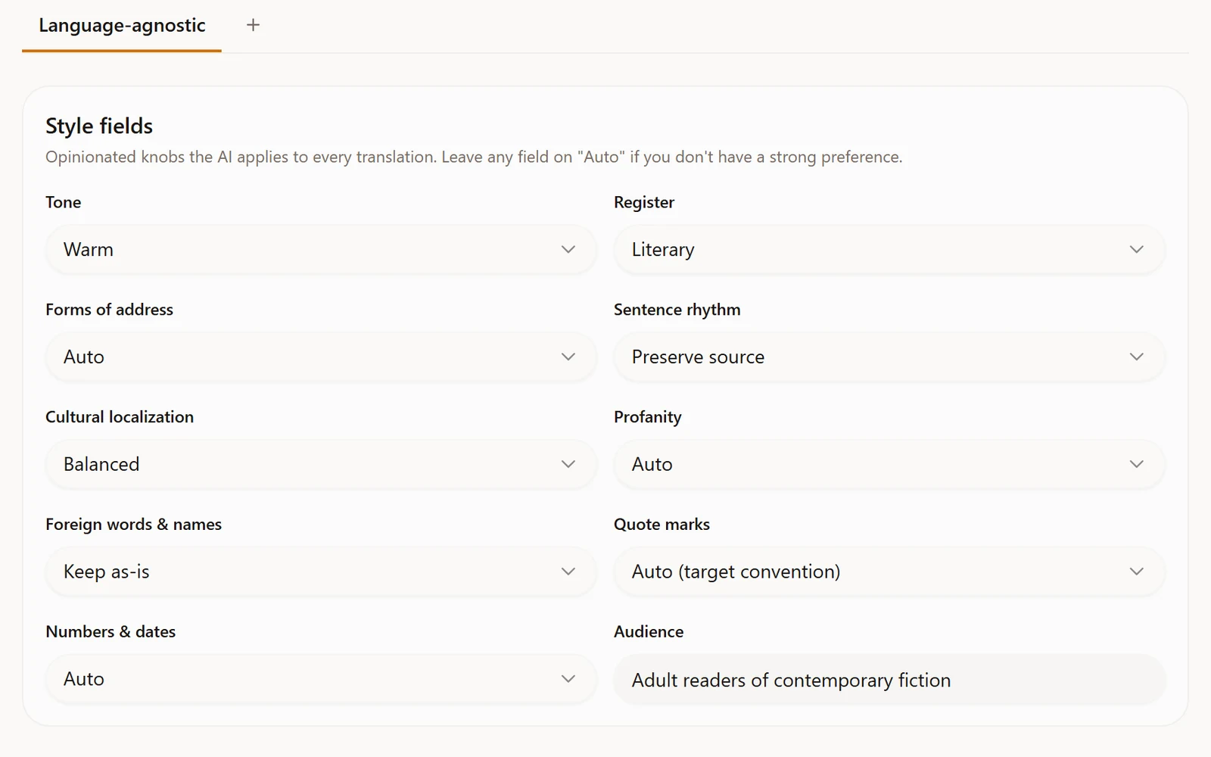Open Sentence rhythm dropdown showing Preserve source
1211x757 pixels.
[889, 357]
